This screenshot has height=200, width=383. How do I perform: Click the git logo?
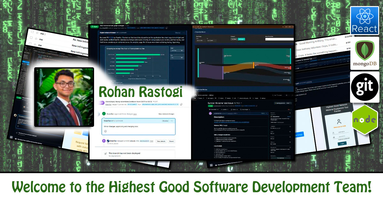click(x=365, y=87)
